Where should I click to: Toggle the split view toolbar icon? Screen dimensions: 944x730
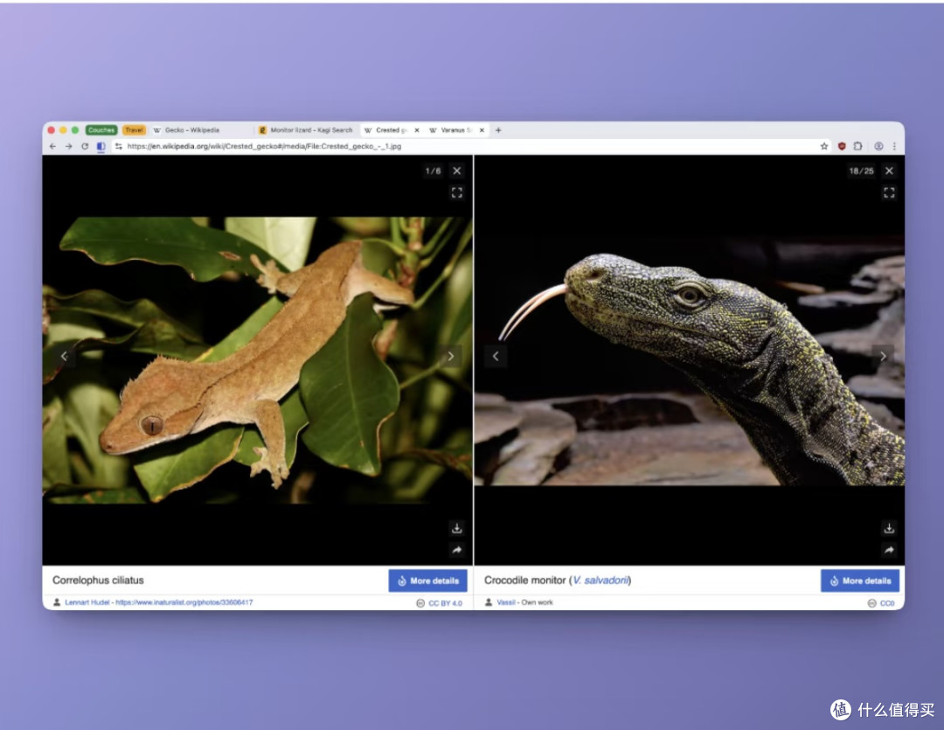[101, 146]
